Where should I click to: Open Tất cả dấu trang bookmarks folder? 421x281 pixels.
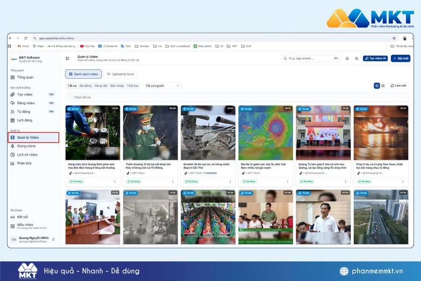point(402,46)
